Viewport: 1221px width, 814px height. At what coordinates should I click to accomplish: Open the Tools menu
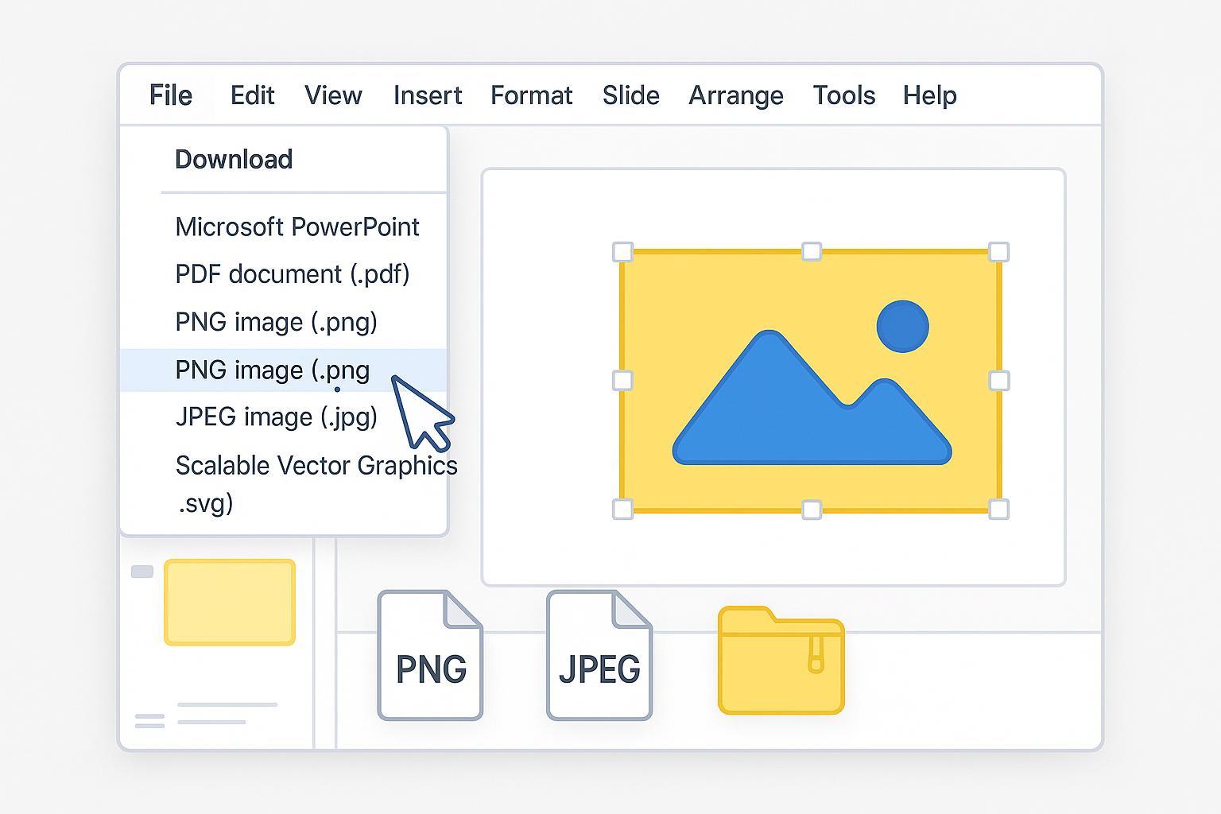[x=843, y=95]
